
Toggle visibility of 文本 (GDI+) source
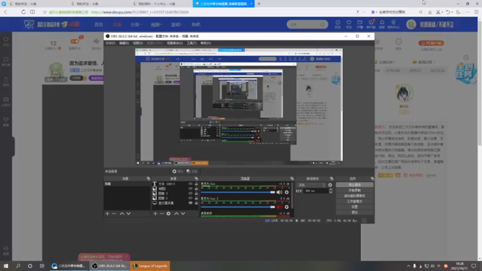[190, 184]
